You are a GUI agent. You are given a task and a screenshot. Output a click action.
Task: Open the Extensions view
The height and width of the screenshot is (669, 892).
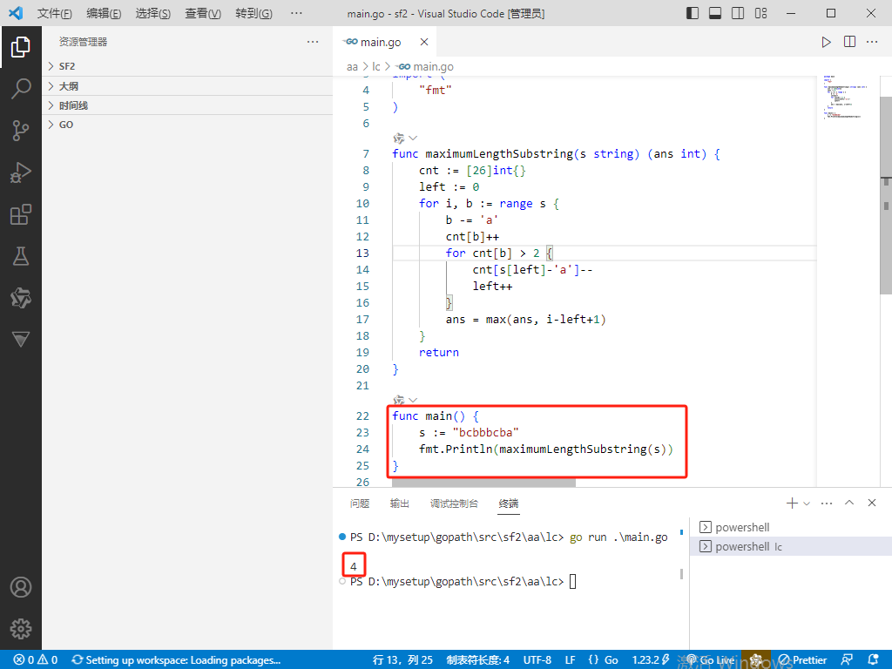21,214
